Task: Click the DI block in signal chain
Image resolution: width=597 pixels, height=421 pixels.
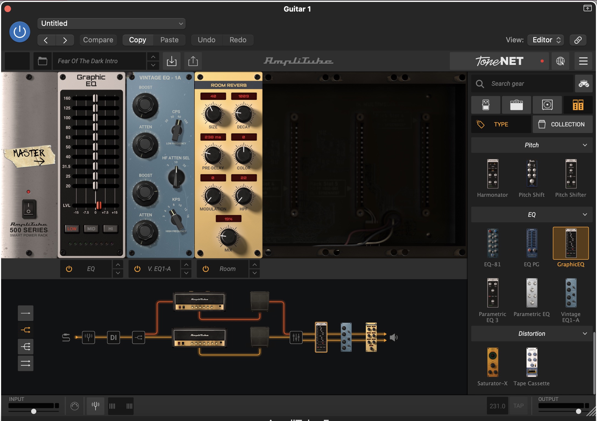Action: (x=113, y=337)
